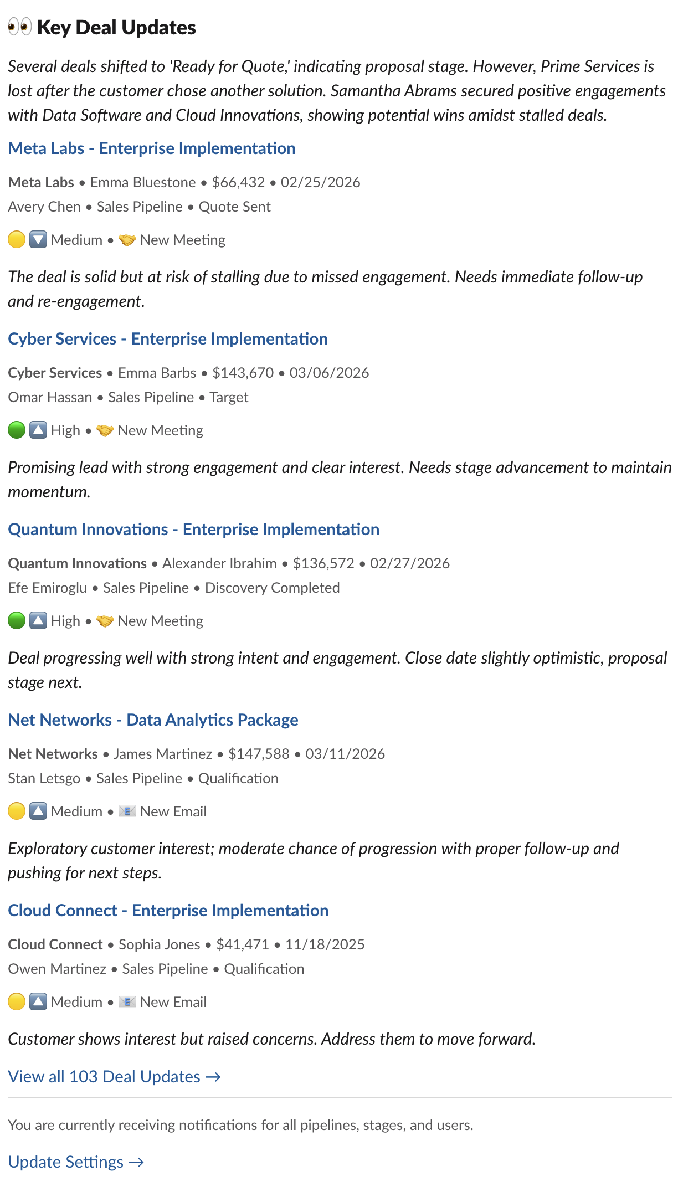Screen dimensions: 678x1192
Task: Click the down-arrow trend icon for Meta Labs
Action: pos(38,240)
